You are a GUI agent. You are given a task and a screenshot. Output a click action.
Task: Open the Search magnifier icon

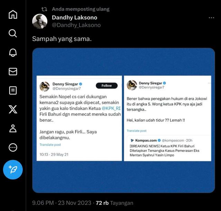[13, 33]
